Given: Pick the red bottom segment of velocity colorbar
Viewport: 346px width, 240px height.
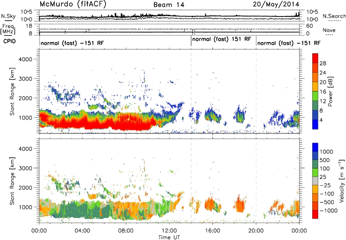Looking at the screenshot, I should click(x=315, y=214).
